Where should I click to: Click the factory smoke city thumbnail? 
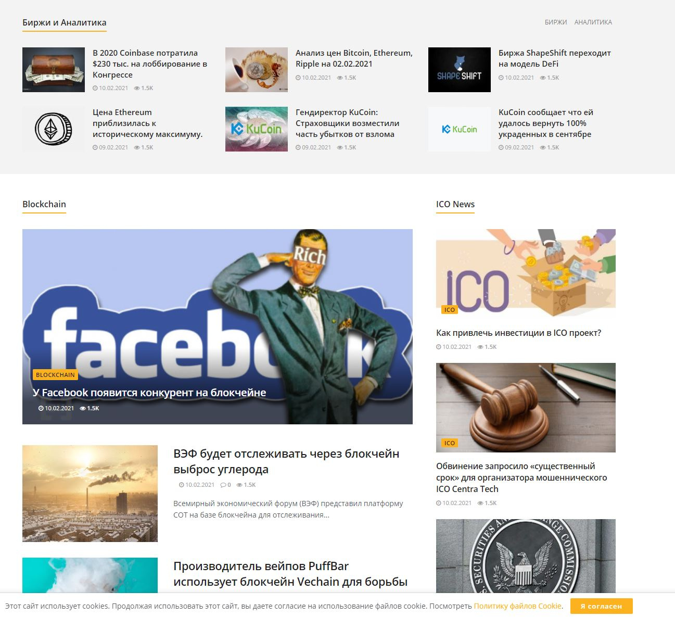click(90, 494)
